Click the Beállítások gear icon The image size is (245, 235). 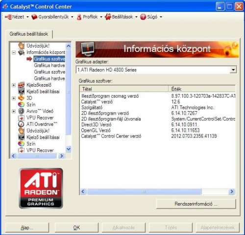108,17
